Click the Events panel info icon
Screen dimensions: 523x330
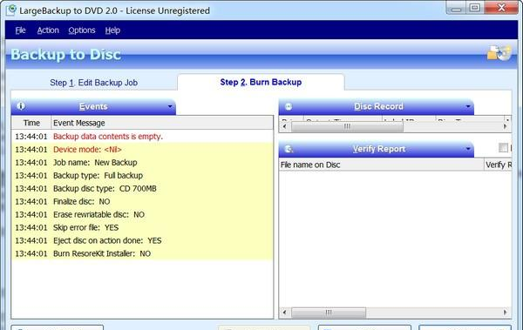pos(21,106)
